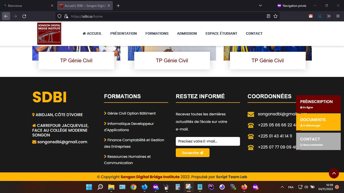344x193 pixels.
Task: Open ESPACE ÉTUDIANT in navigation bar
Action: (221, 33)
